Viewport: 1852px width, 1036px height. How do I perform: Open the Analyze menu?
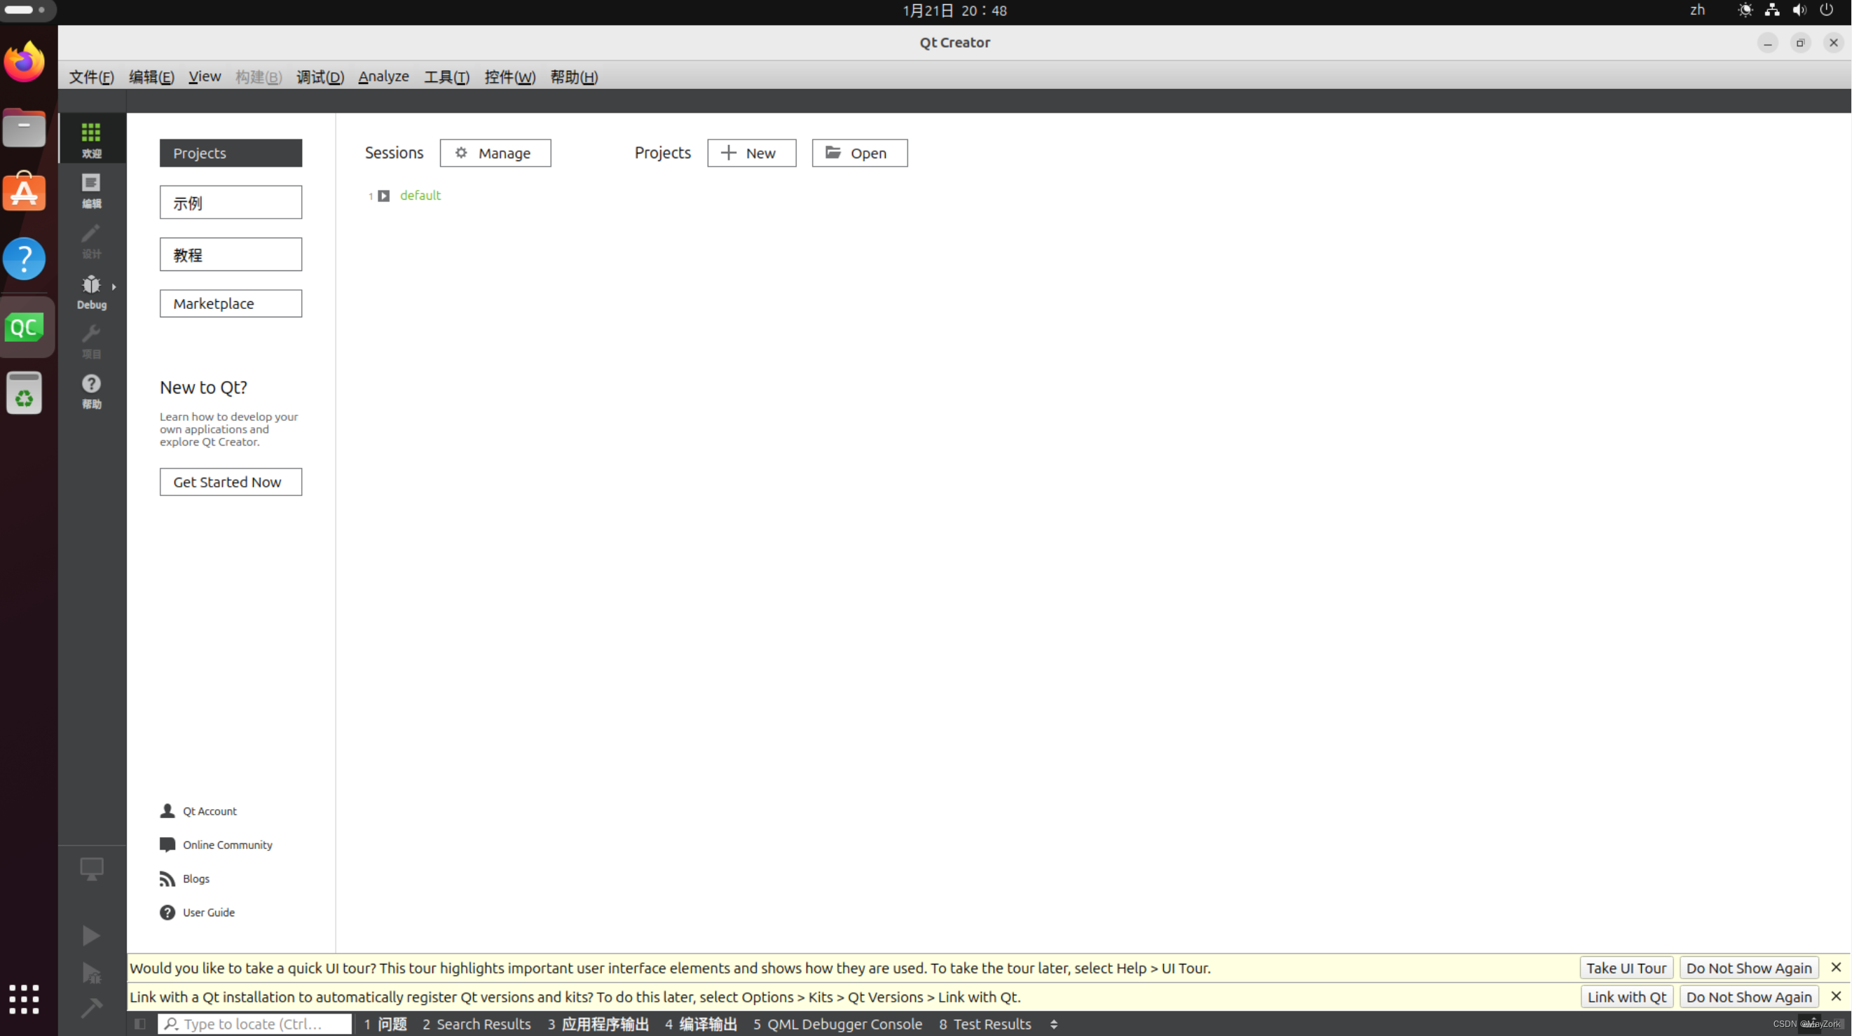(x=383, y=76)
